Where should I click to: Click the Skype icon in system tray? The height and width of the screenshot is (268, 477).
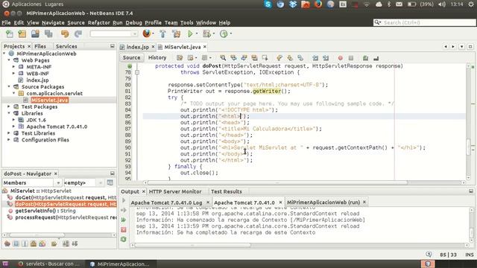pos(268,4)
